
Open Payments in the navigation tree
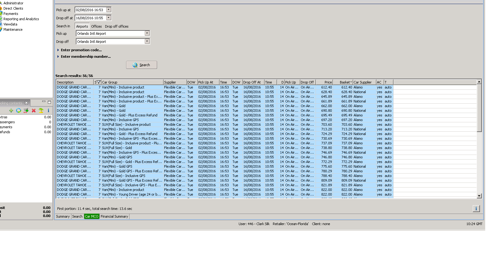tap(11, 14)
